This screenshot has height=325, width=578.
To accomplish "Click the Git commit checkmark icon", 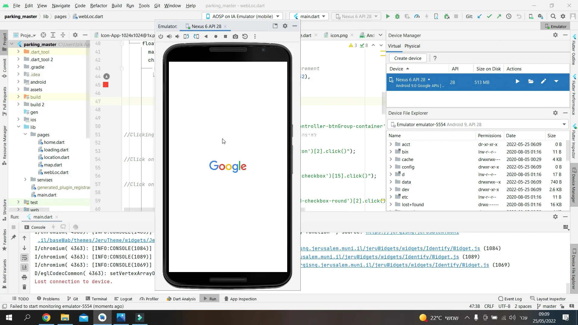I will 489,17.
